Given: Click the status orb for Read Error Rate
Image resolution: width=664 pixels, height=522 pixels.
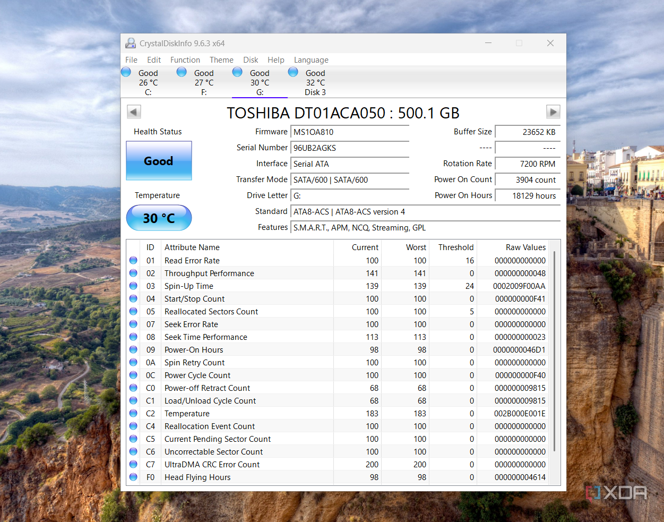Looking at the screenshot, I should [x=133, y=260].
